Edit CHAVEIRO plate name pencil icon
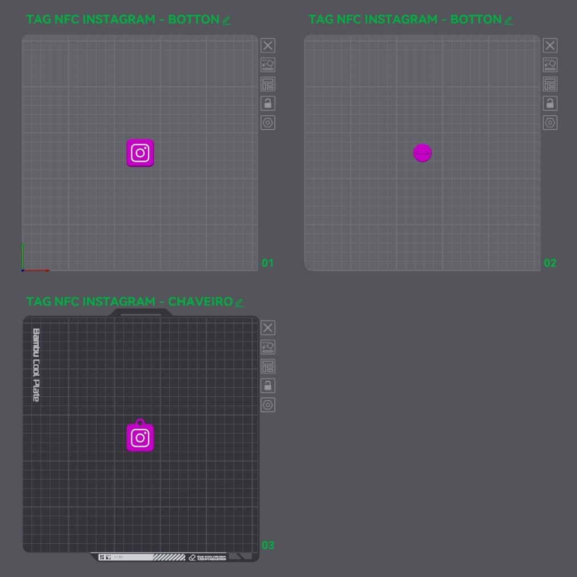Screen dimensions: 577x577 (x=239, y=303)
